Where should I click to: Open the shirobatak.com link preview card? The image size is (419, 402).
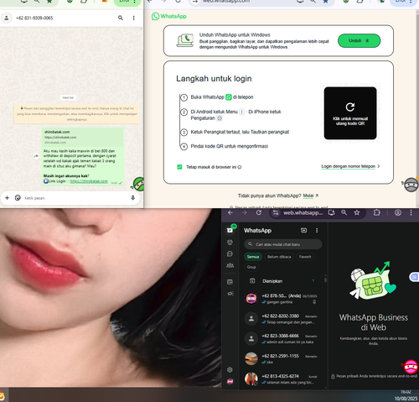pos(83,137)
